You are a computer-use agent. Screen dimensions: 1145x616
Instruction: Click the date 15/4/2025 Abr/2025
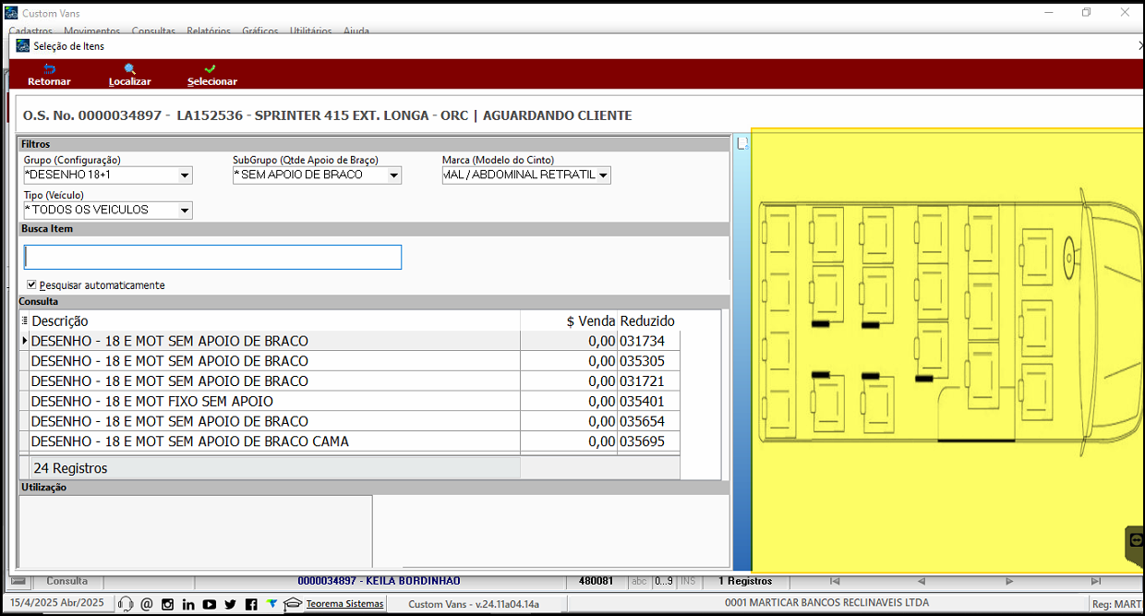[x=56, y=604]
